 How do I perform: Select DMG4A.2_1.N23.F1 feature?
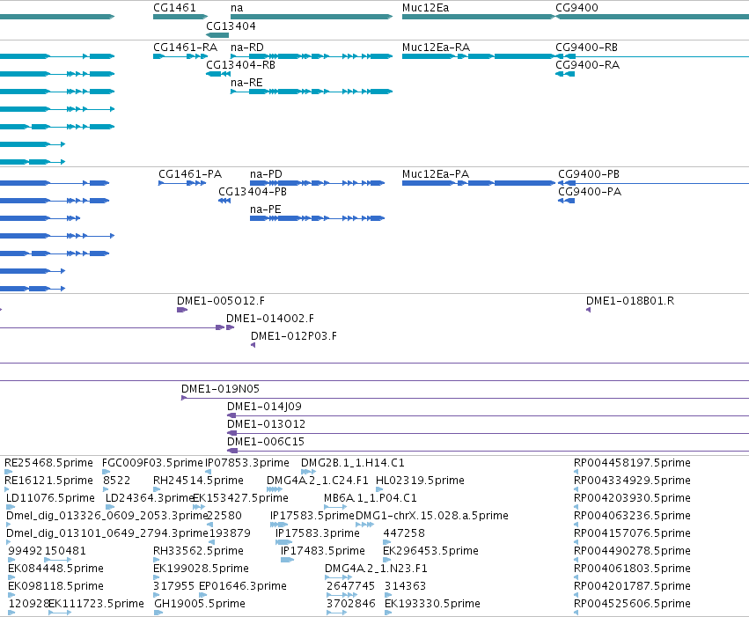tap(376, 569)
